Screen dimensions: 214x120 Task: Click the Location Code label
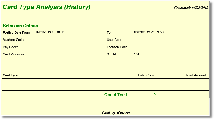pyautogui.click(x=118, y=47)
